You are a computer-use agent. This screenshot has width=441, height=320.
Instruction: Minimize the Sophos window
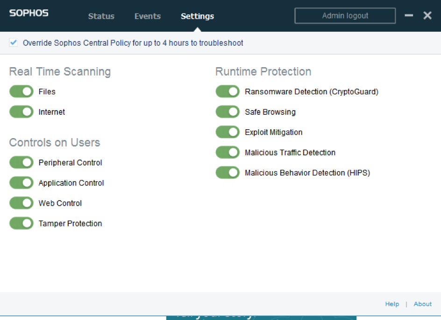(409, 16)
